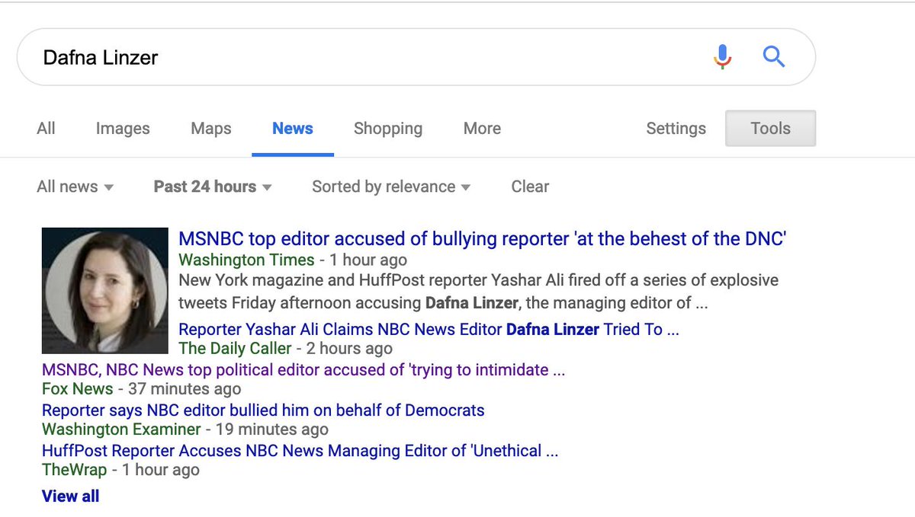Open the More search categories menu
Viewport: 915px width, 517px height.
[x=482, y=129]
